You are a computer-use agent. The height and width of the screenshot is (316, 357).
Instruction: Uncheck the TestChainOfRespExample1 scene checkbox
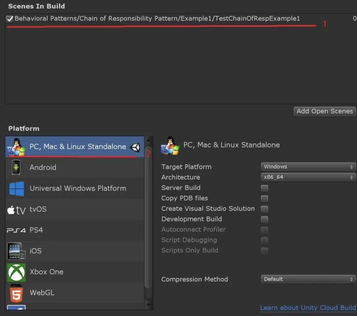10,19
